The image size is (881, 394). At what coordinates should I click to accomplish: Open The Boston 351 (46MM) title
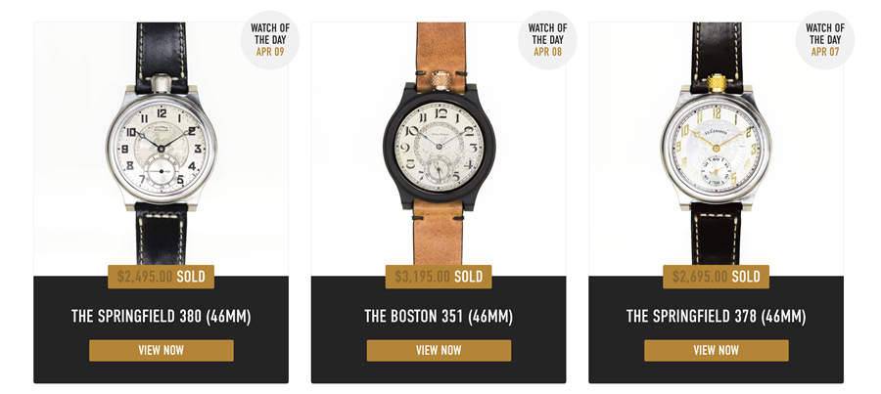(439, 316)
